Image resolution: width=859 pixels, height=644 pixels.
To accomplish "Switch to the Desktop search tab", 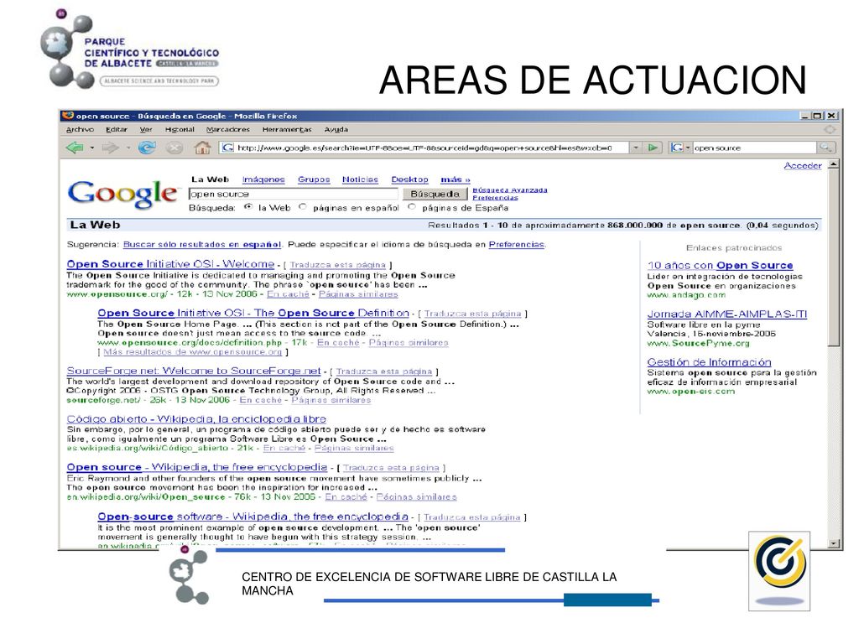I will point(409,179).
